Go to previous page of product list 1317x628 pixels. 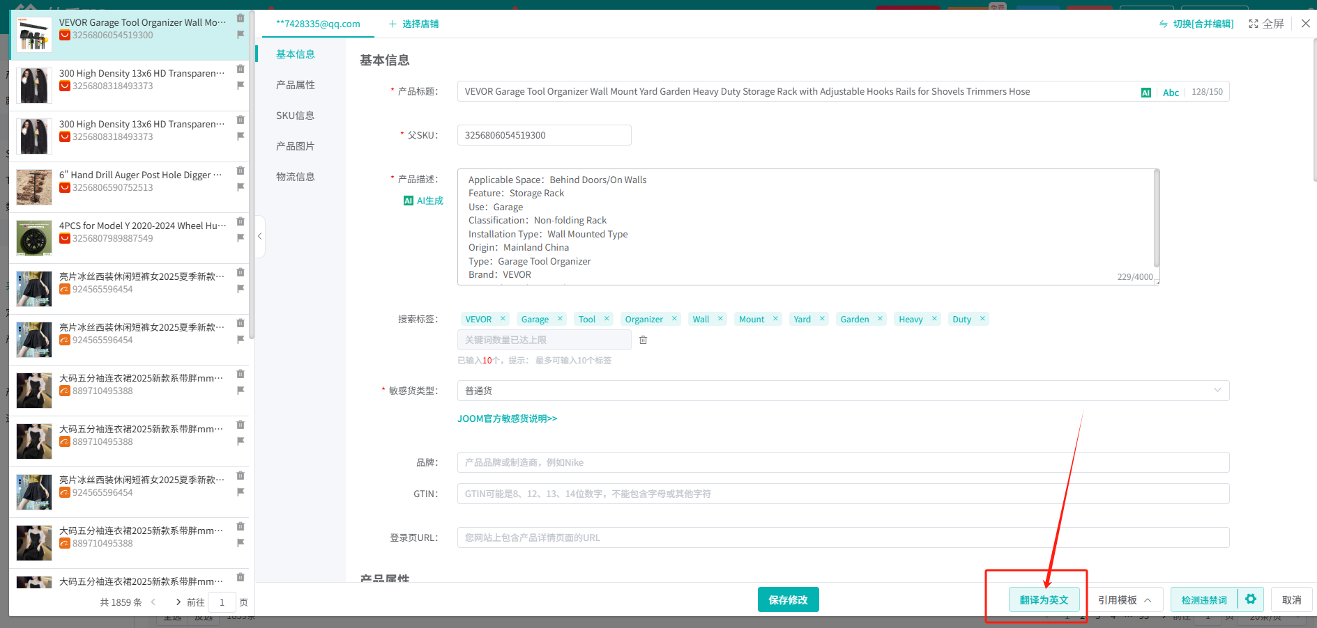tap(153, 602)
